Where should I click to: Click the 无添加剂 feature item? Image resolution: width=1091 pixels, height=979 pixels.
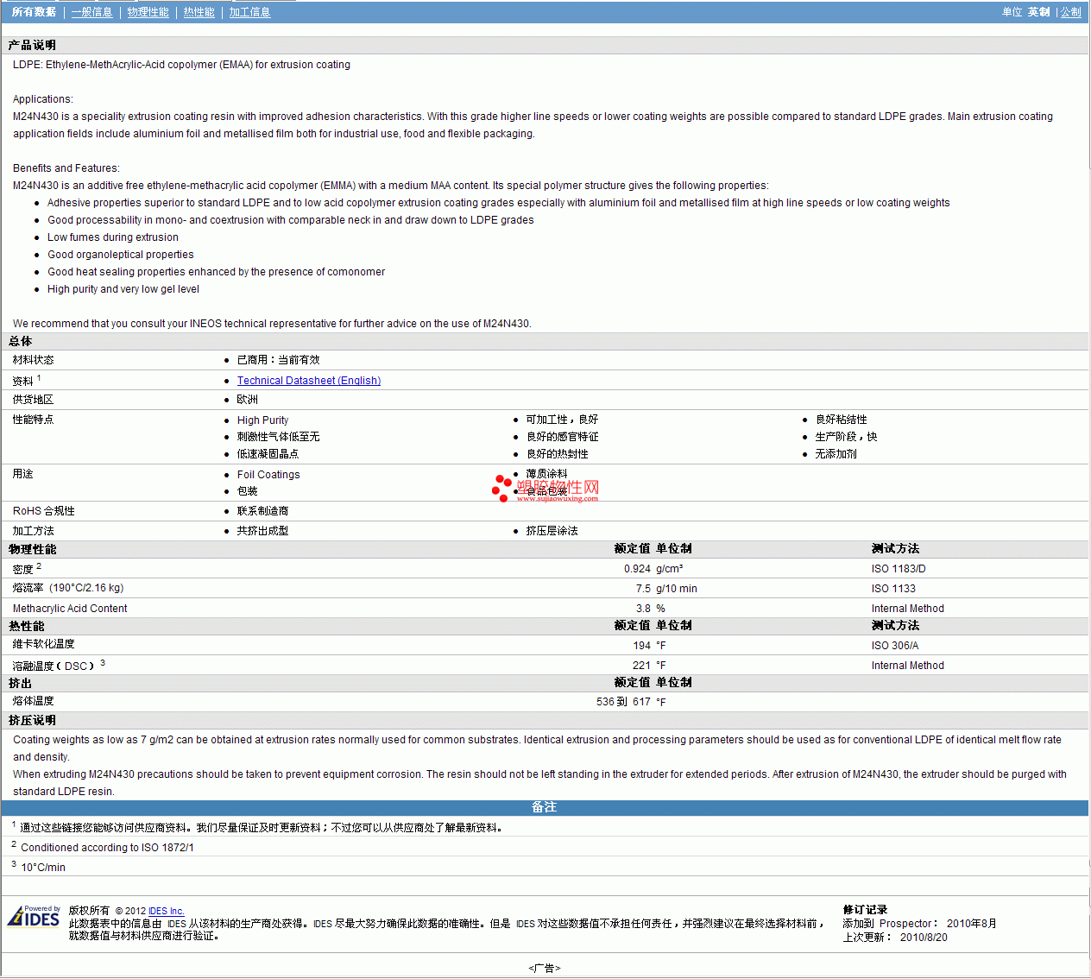836,454
